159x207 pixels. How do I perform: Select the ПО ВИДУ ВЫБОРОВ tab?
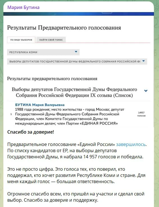[21, 40]
